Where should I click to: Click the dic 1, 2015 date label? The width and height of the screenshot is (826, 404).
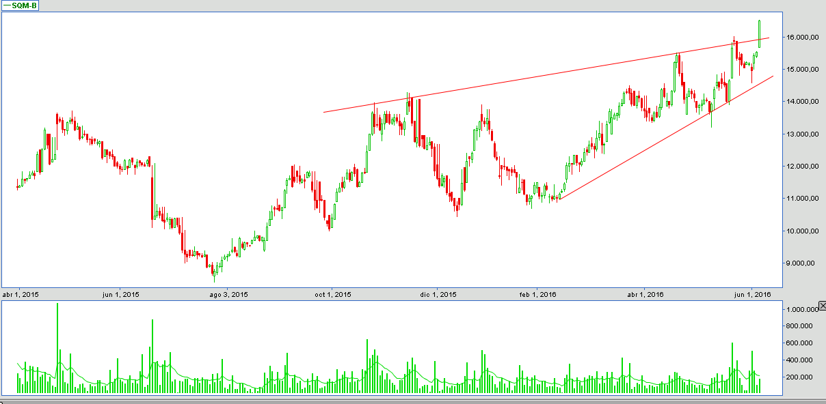pos(438,295)
